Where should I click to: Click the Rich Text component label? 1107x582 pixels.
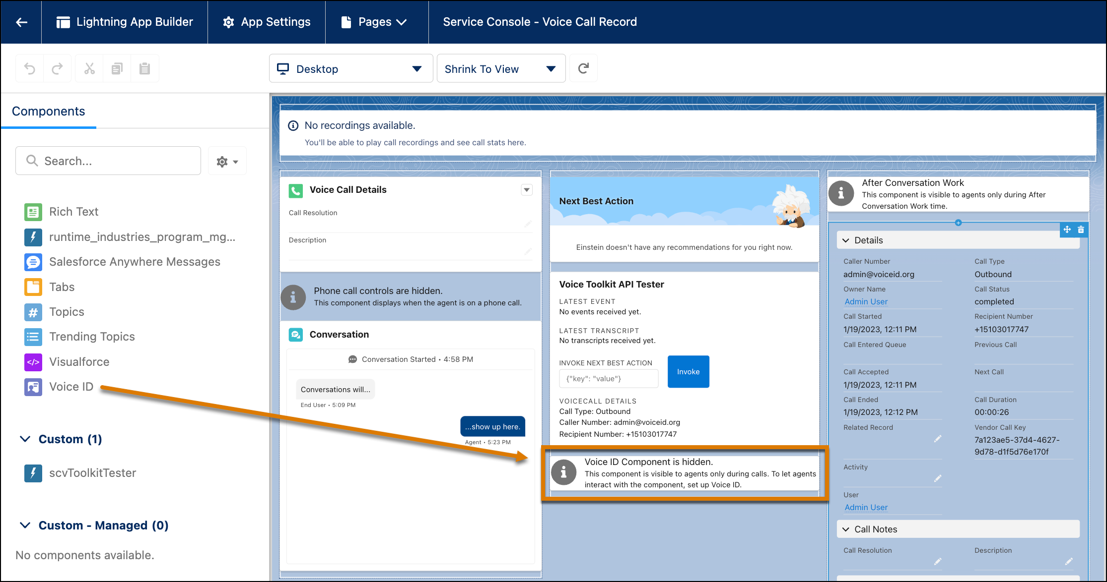(x=74, y=212)
